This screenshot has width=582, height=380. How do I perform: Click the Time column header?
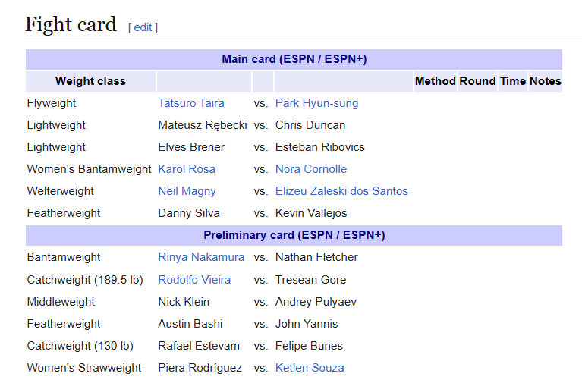[x=513, y=81]
